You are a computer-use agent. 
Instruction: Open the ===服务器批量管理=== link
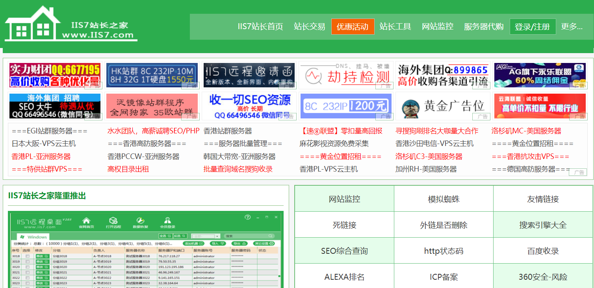point(243,144)
